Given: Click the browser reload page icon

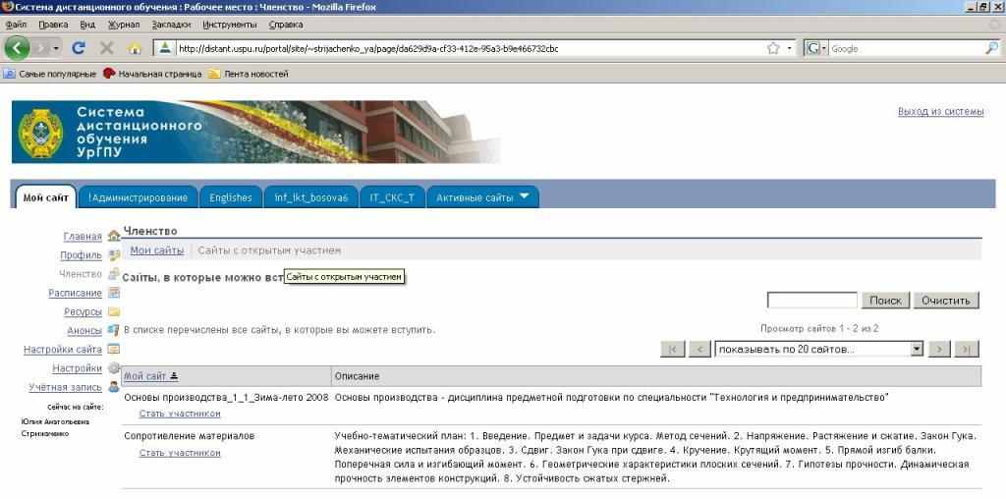Looking at the screenshot, I should [x=79, y=47].
